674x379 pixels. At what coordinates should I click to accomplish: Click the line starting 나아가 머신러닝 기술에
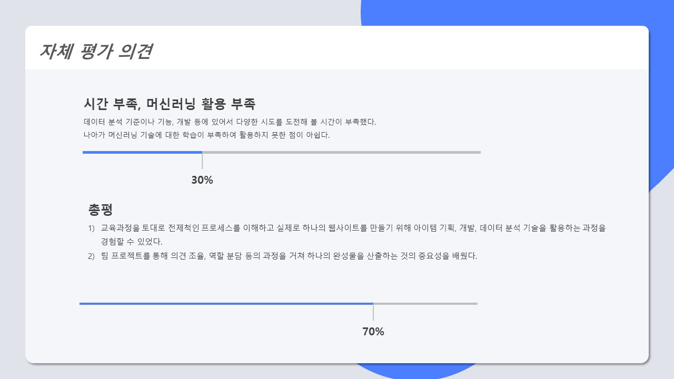coord(206,135)
